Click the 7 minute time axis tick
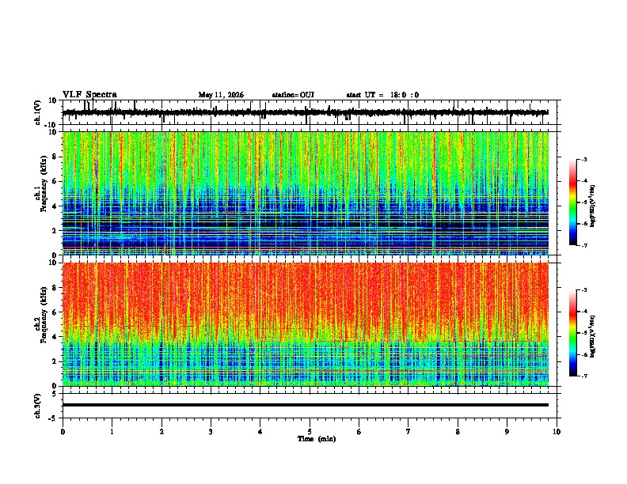Screen dimensions: 627x484 click(x=408, y=432)
